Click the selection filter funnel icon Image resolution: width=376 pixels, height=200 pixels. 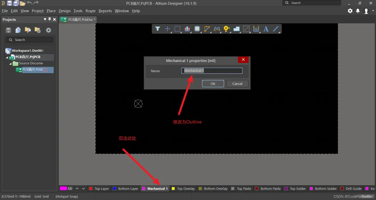[158, 29]
